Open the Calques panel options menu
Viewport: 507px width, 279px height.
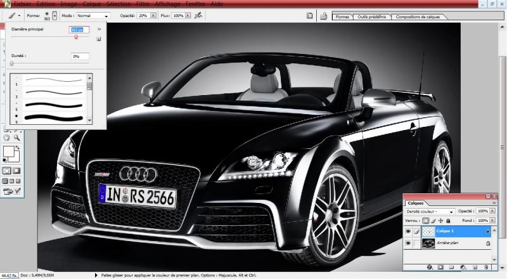[x=494, y=203]
